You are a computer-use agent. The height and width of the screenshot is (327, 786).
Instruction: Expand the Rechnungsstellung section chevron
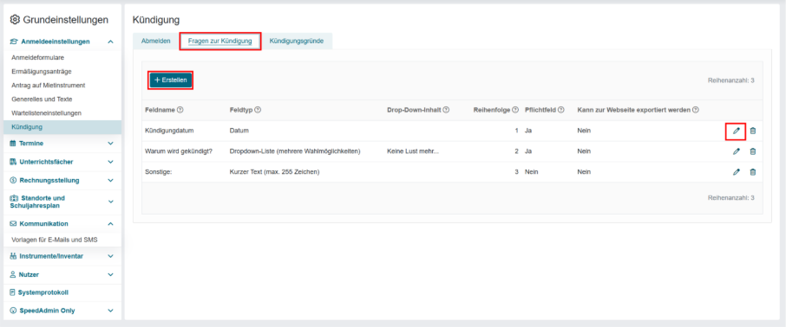coord(111,181)
